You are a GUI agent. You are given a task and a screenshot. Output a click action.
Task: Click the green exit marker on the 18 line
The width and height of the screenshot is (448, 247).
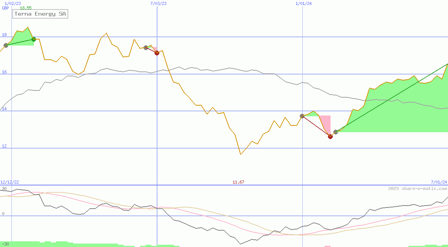34,39
